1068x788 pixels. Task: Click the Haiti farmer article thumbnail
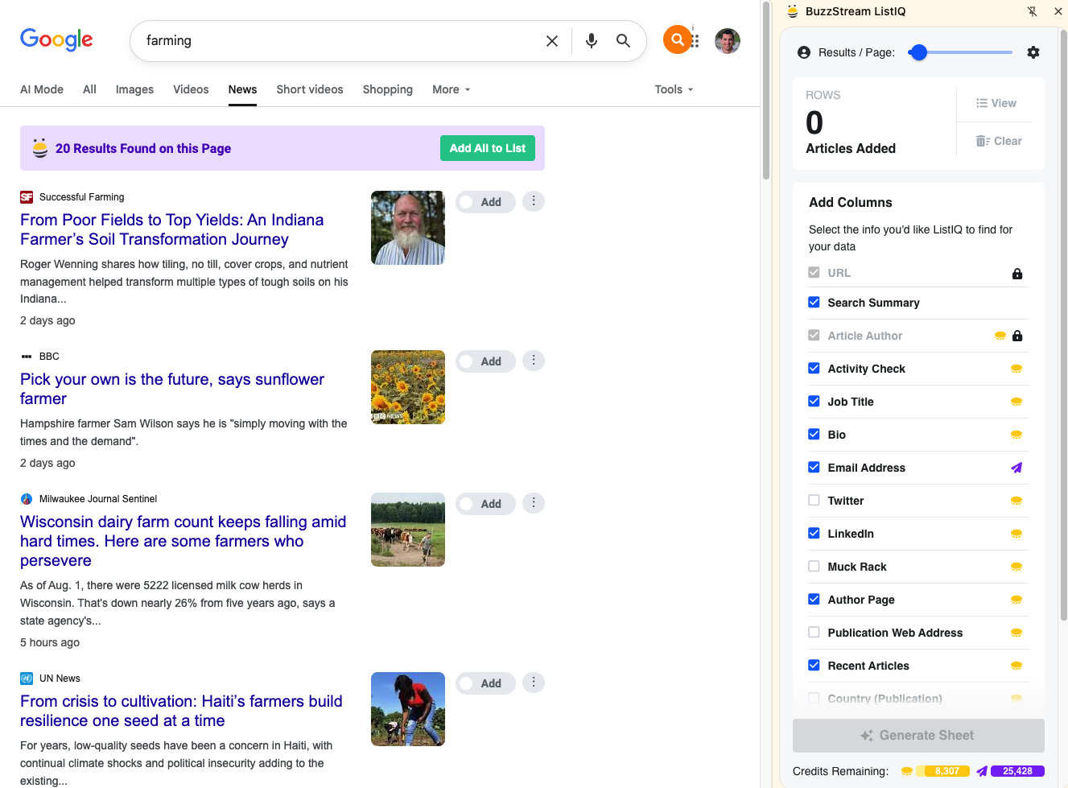408,709
